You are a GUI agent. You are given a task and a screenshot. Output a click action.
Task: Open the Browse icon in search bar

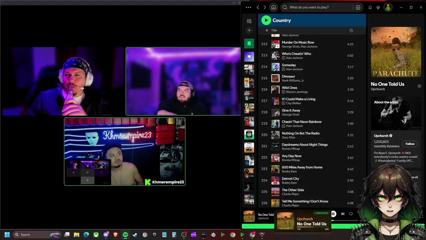(x=358, y=7)
